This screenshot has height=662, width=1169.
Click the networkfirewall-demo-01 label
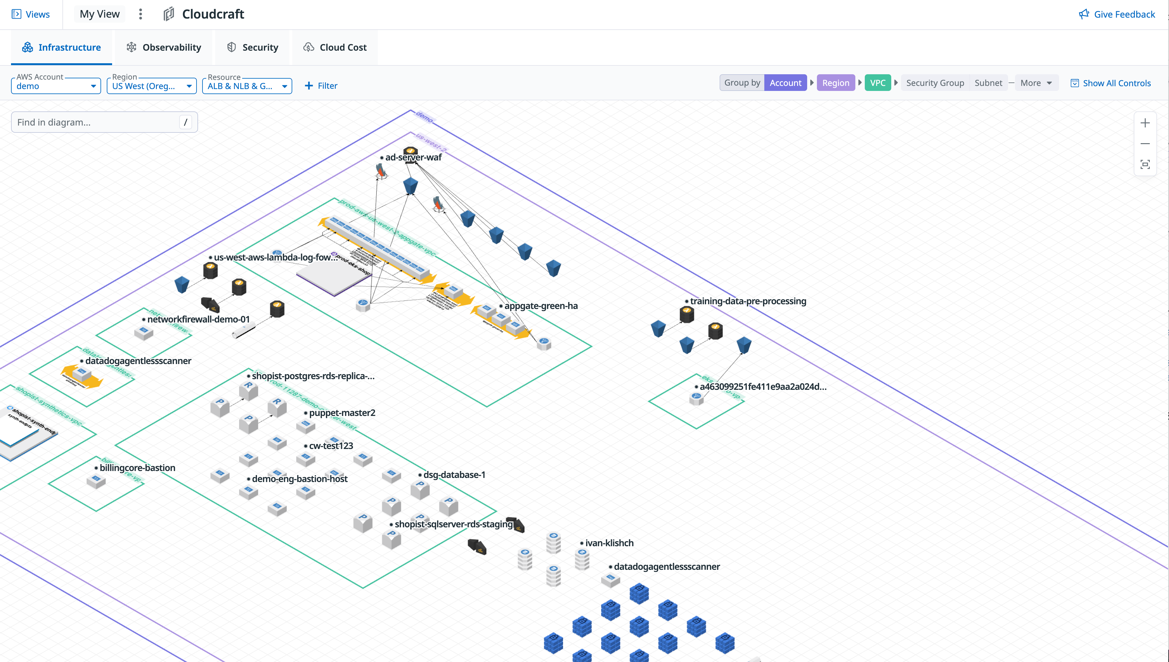198,319
